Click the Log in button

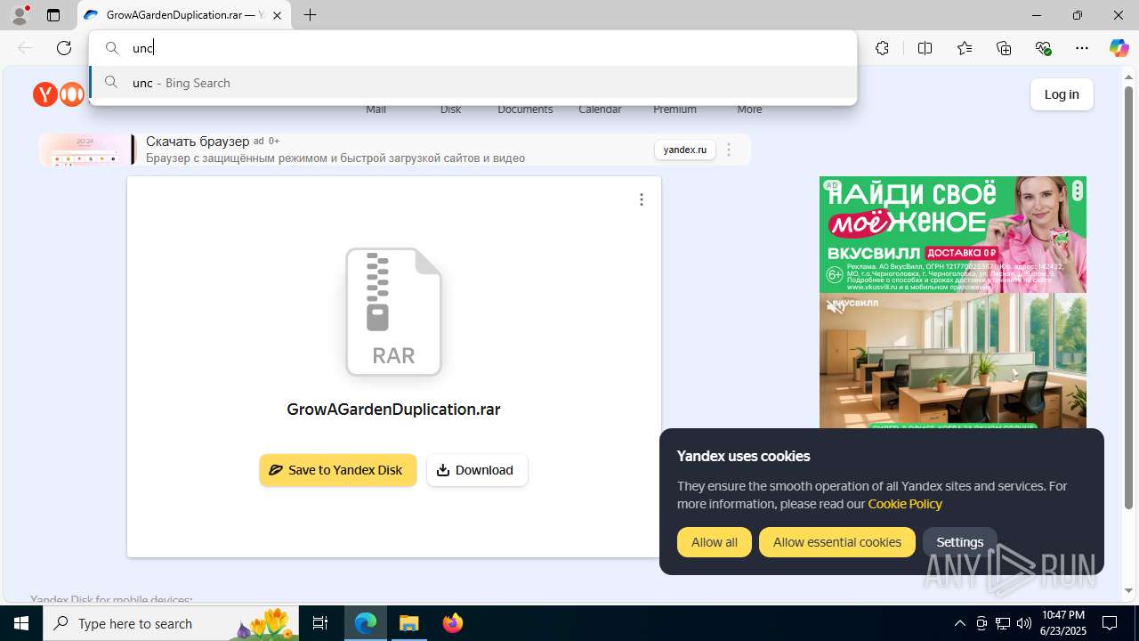tap(1062, 94)
